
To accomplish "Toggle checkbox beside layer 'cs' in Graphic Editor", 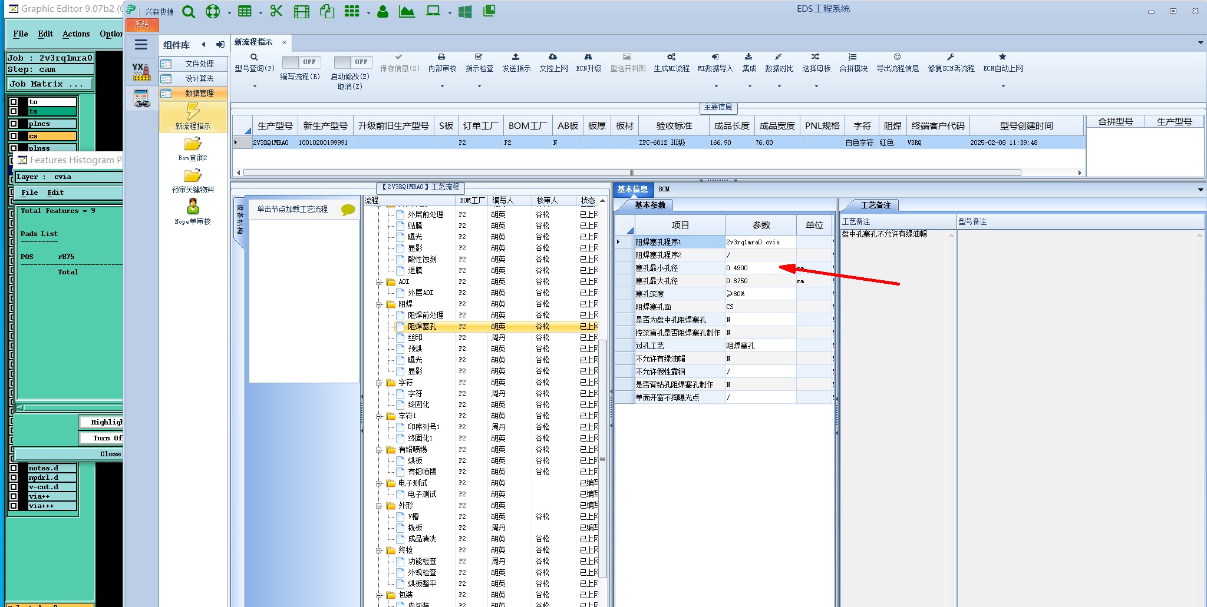I will [14, 136].
